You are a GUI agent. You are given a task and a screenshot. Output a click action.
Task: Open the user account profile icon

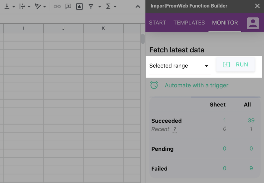coord(253,23)
